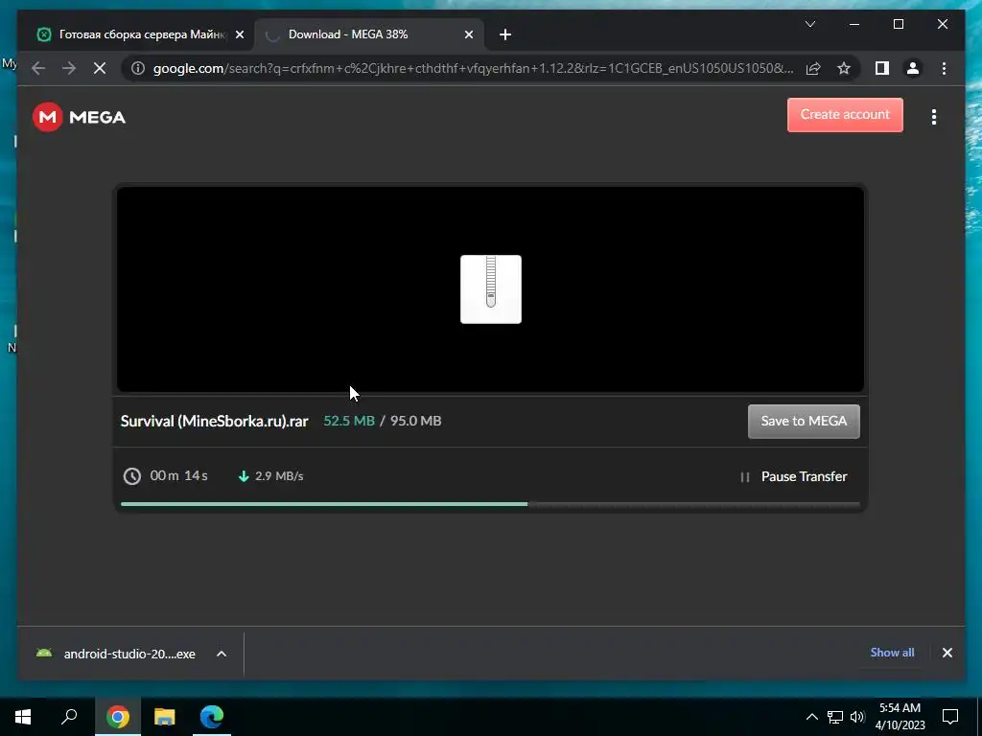Open Chrome three-dot customize menu
The image size is (982, 736).
point(945,68)
